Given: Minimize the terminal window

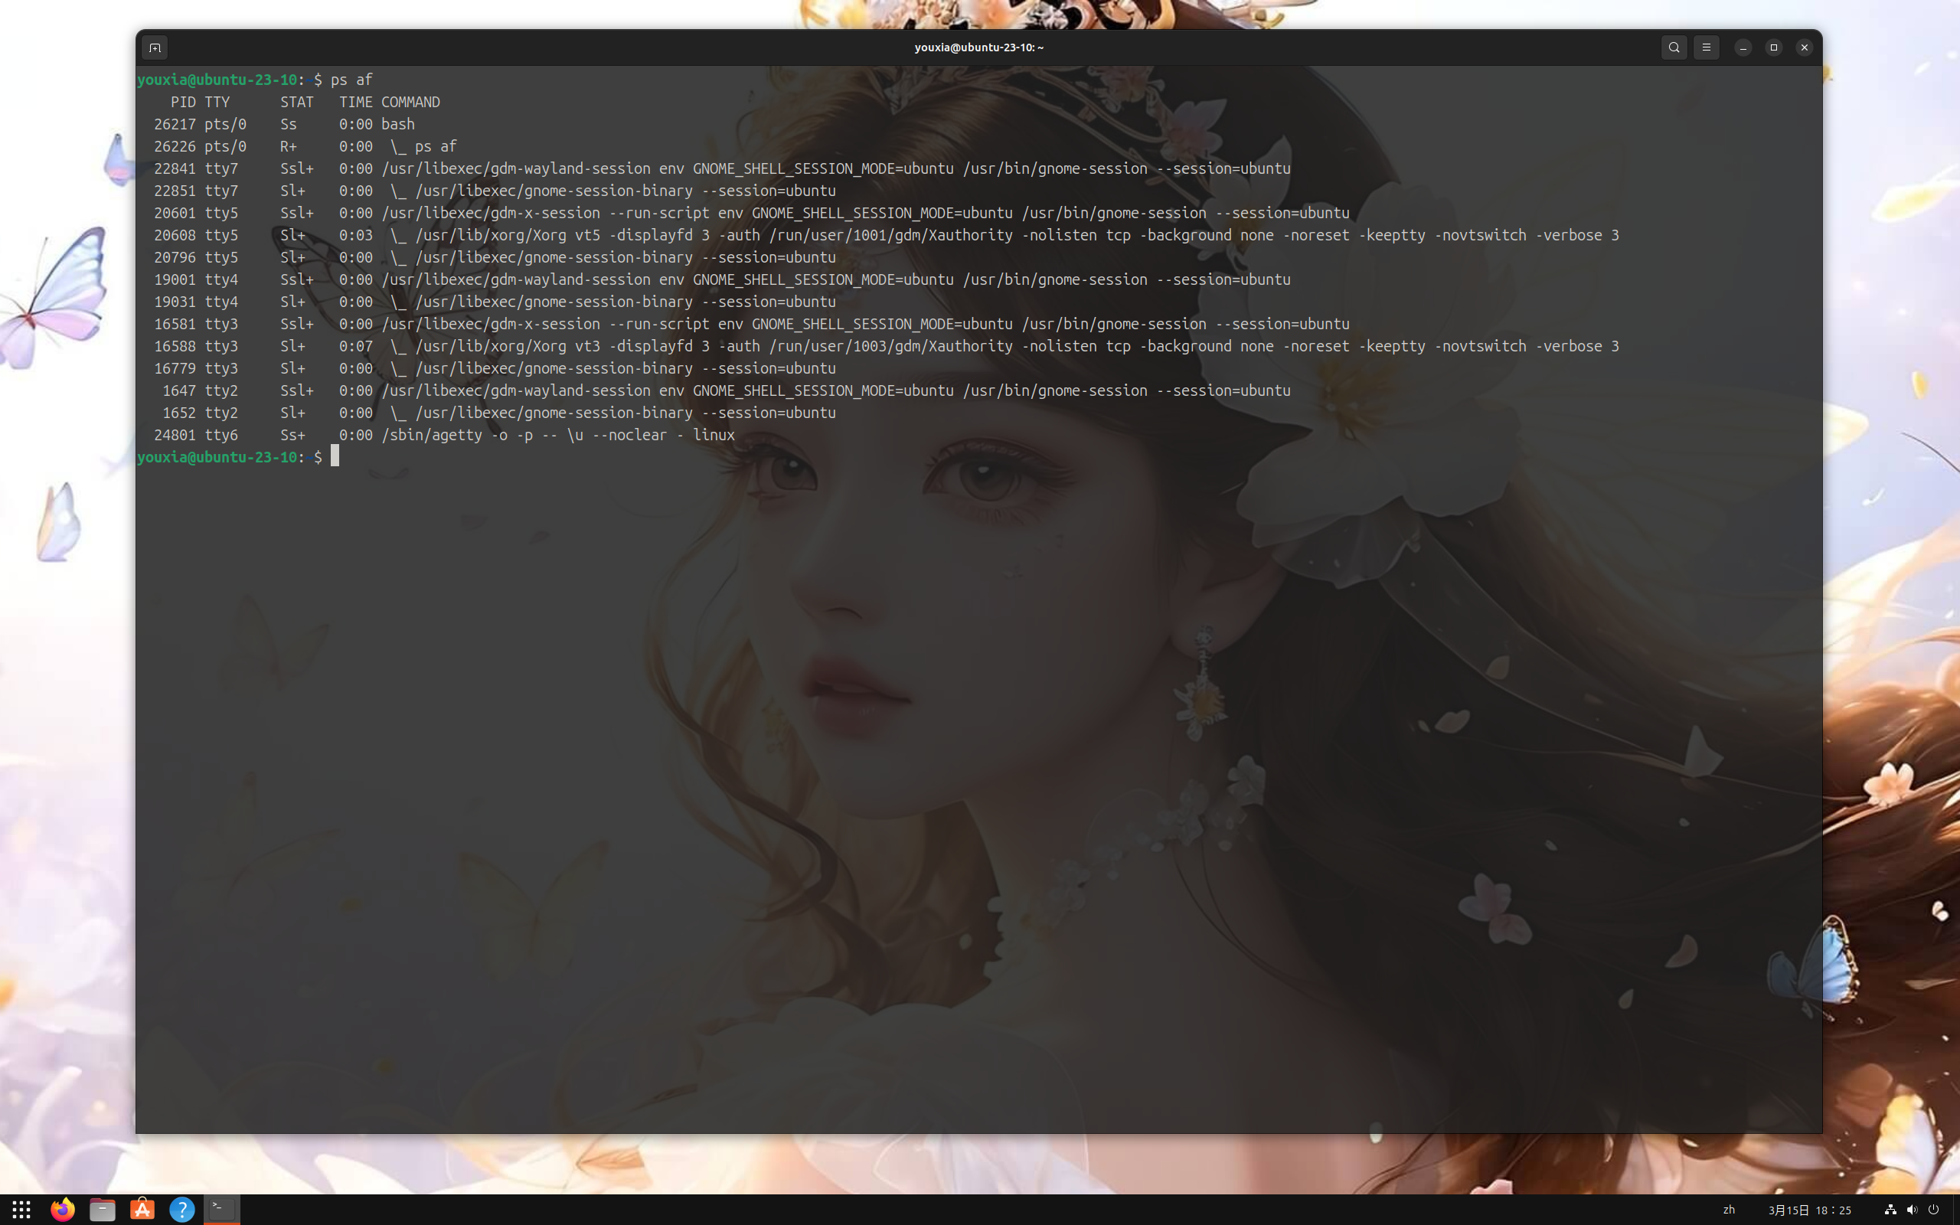Looking at the screenshot, I should (x=1742, y=47).
